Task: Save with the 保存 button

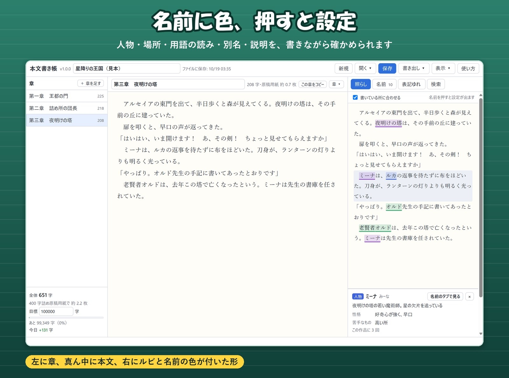Action: click(x=387, y=68)
